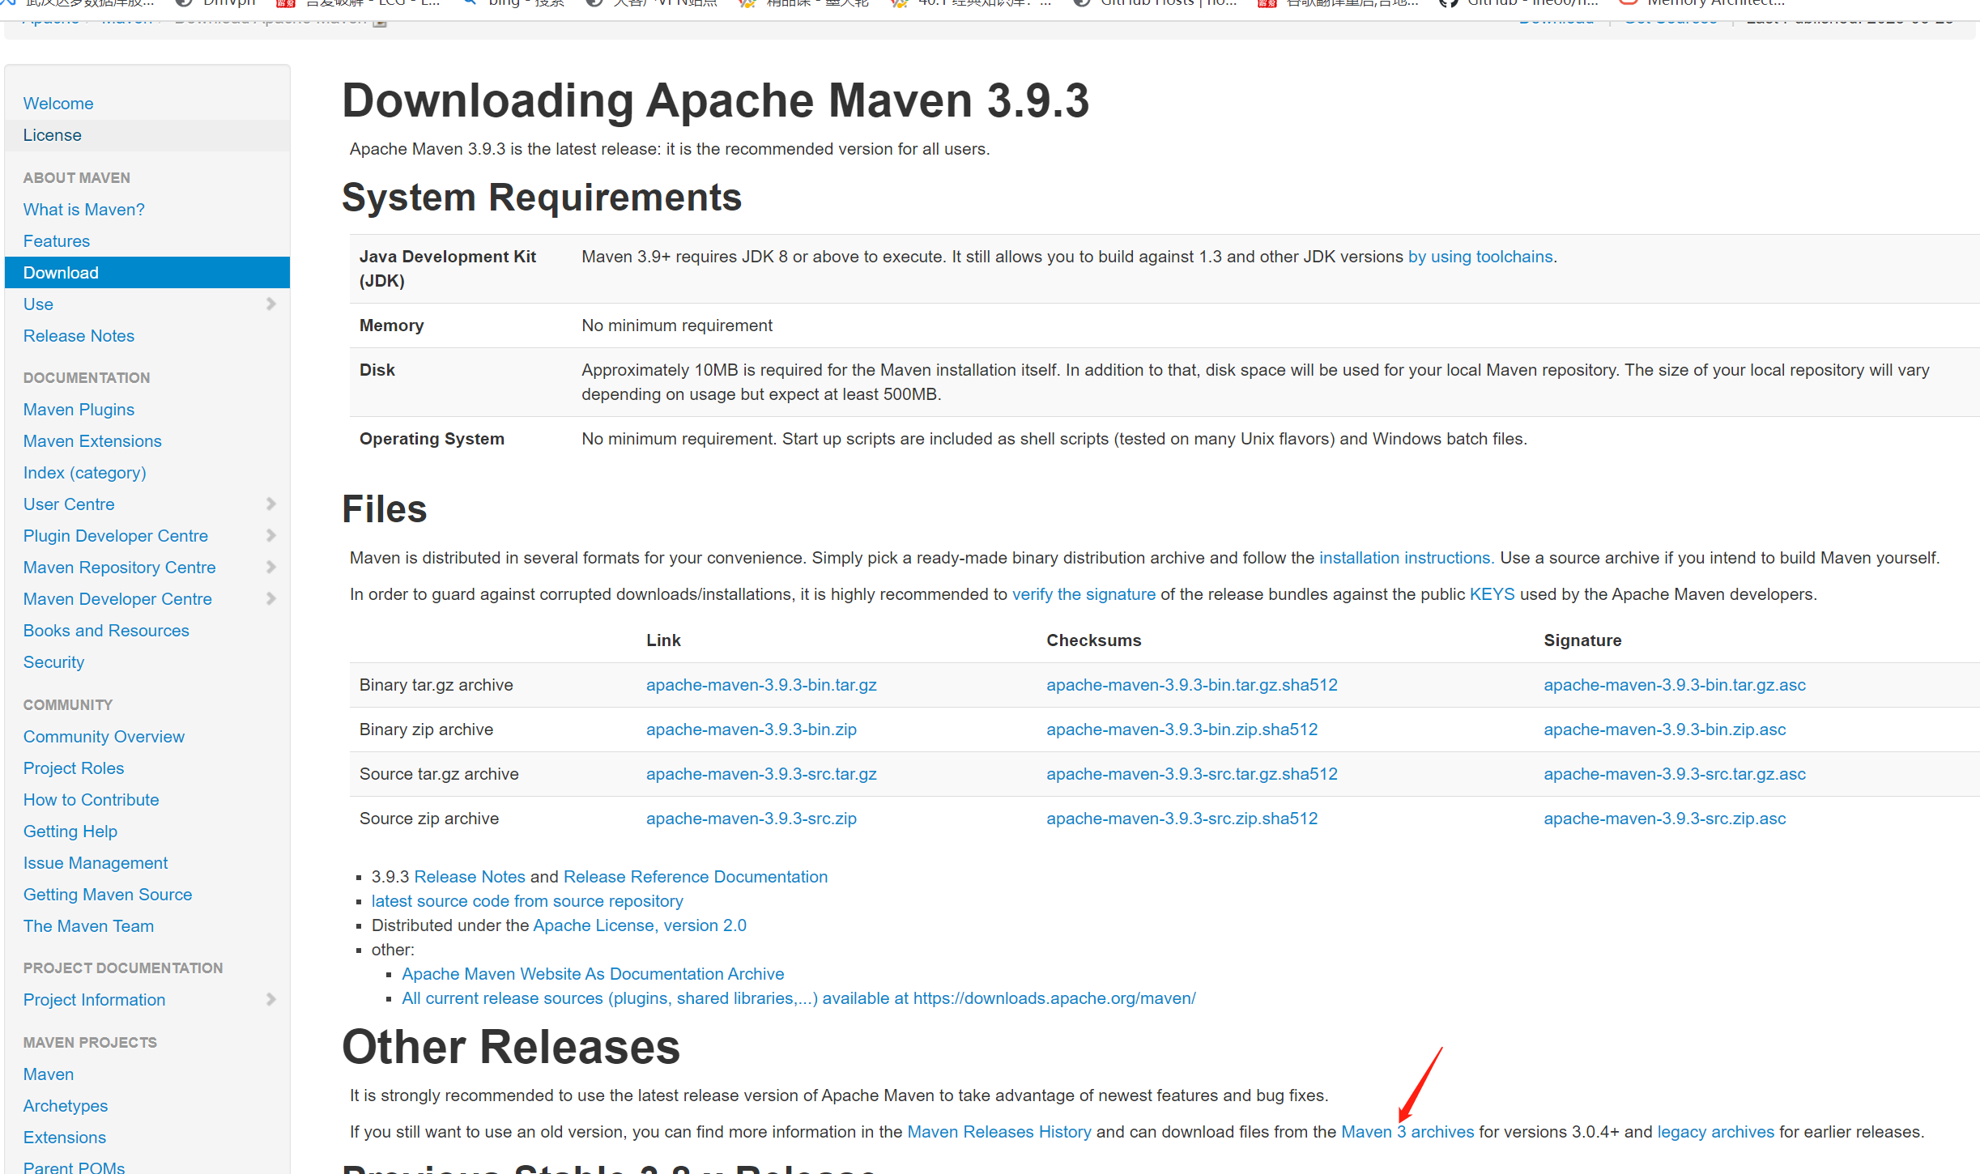The width and height of the screenshot is (1980, 1174).
Task: Open apache-maven-3.9.3-src.zip.sha512 checksum
Action: click(1182, 819)
